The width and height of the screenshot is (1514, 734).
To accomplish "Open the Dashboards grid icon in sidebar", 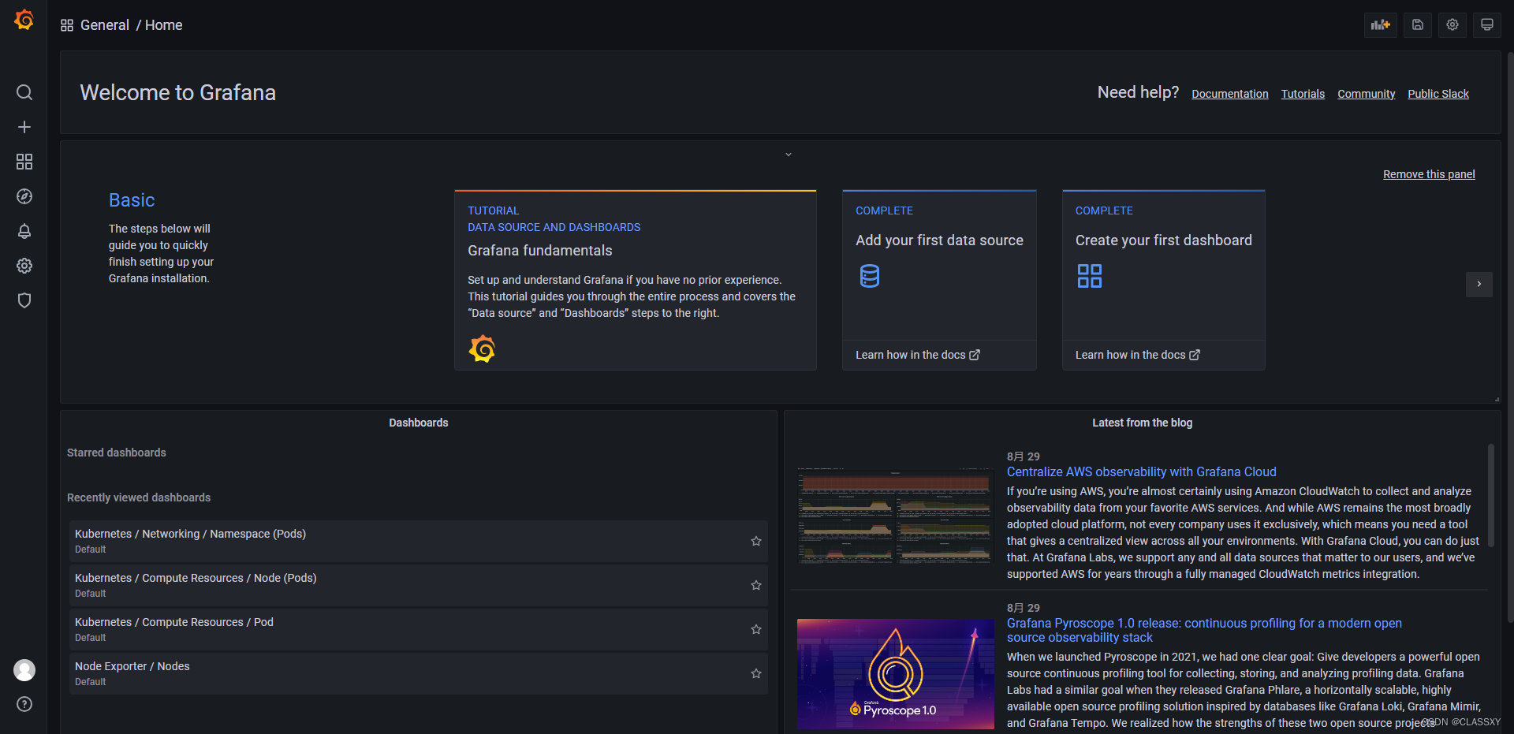I will coord(24,162).
